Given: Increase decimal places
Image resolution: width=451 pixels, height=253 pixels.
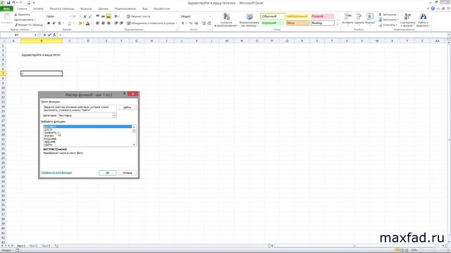Looking at the screenshot, I should pyautogui.click(x=204, y=23).
